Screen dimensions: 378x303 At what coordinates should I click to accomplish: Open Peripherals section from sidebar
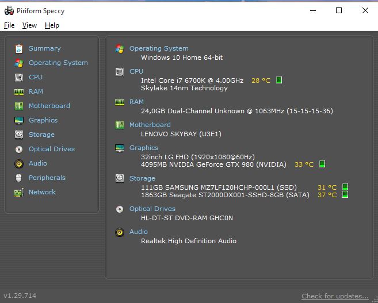[47, 178]
